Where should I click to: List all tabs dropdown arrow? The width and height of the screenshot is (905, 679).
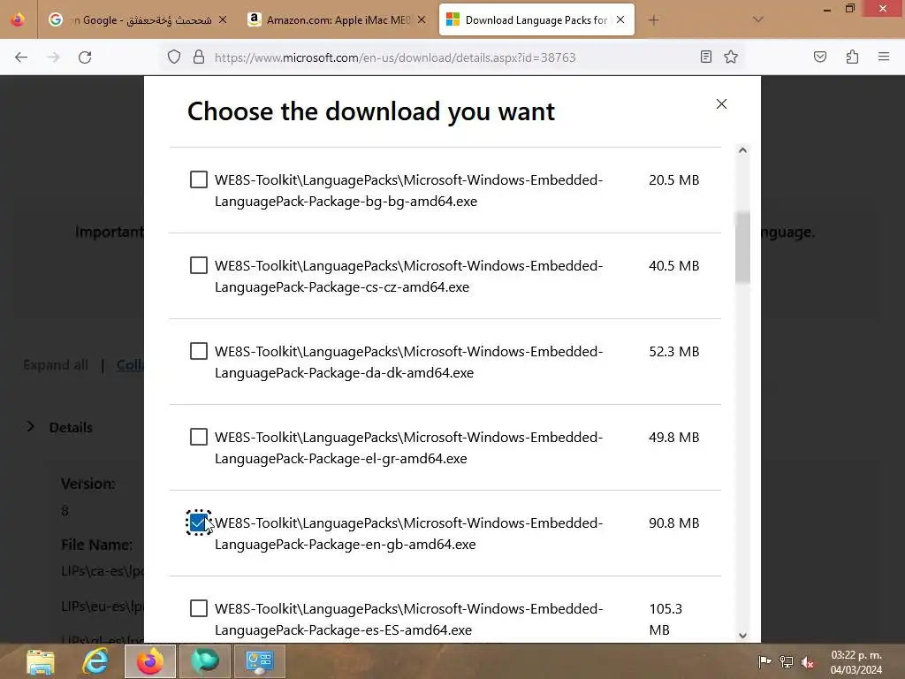click(x=757, y=19)
